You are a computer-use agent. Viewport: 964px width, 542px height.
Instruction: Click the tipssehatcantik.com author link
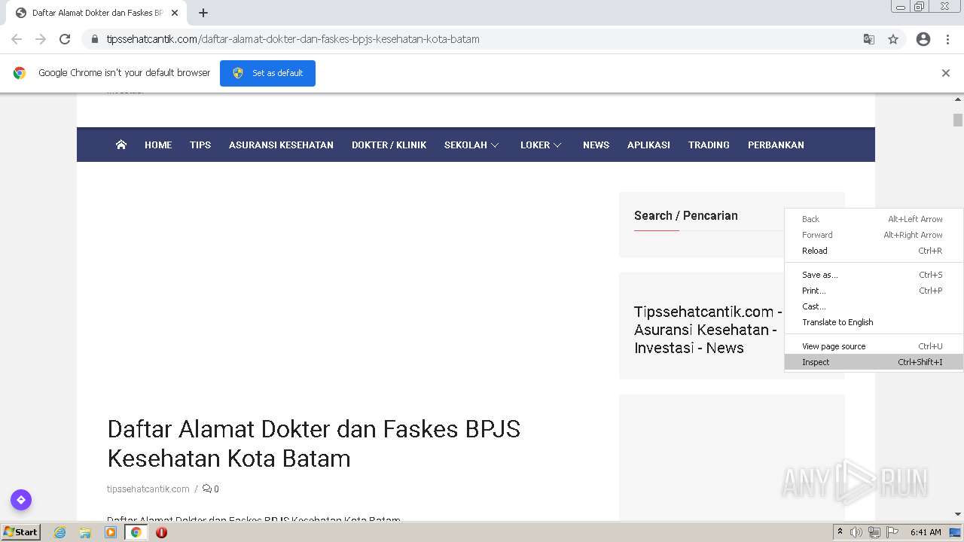[148, 489]
